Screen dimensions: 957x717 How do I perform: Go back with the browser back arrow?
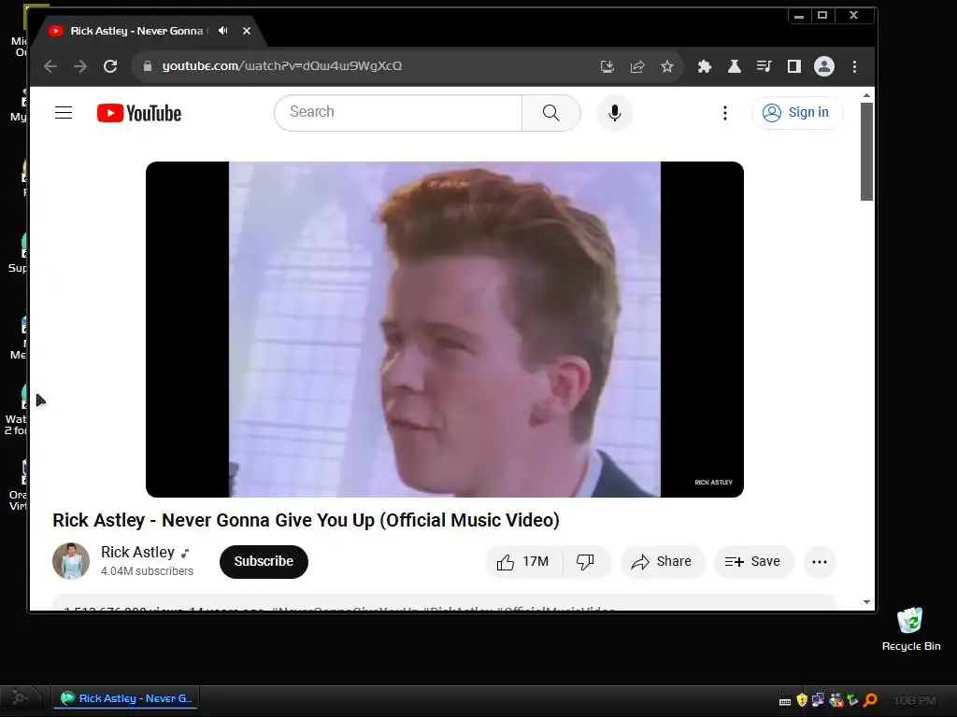tap(50, 66)
